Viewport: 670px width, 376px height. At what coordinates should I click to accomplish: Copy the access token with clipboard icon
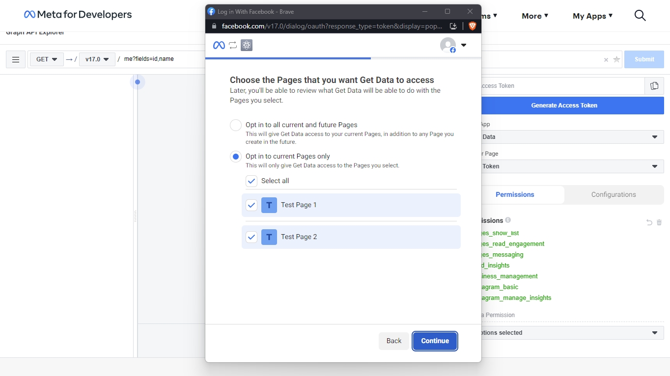654,86
